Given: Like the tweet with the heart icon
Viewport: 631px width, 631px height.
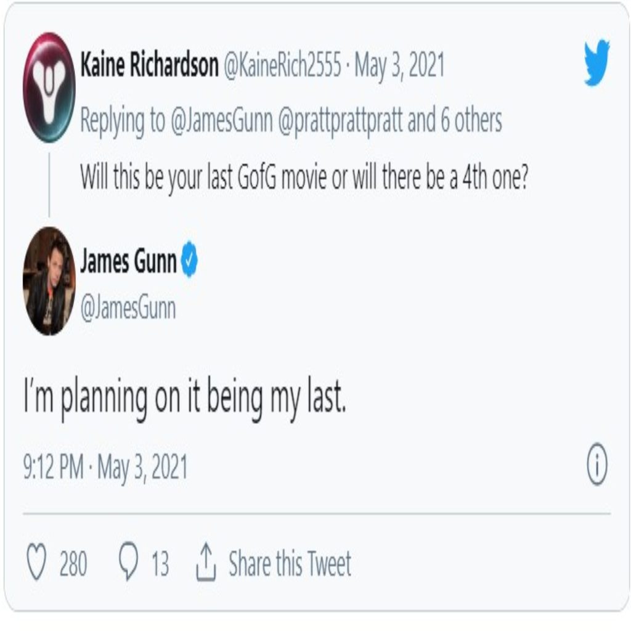Looking at the screenshot, I should (x=38, y=564).
